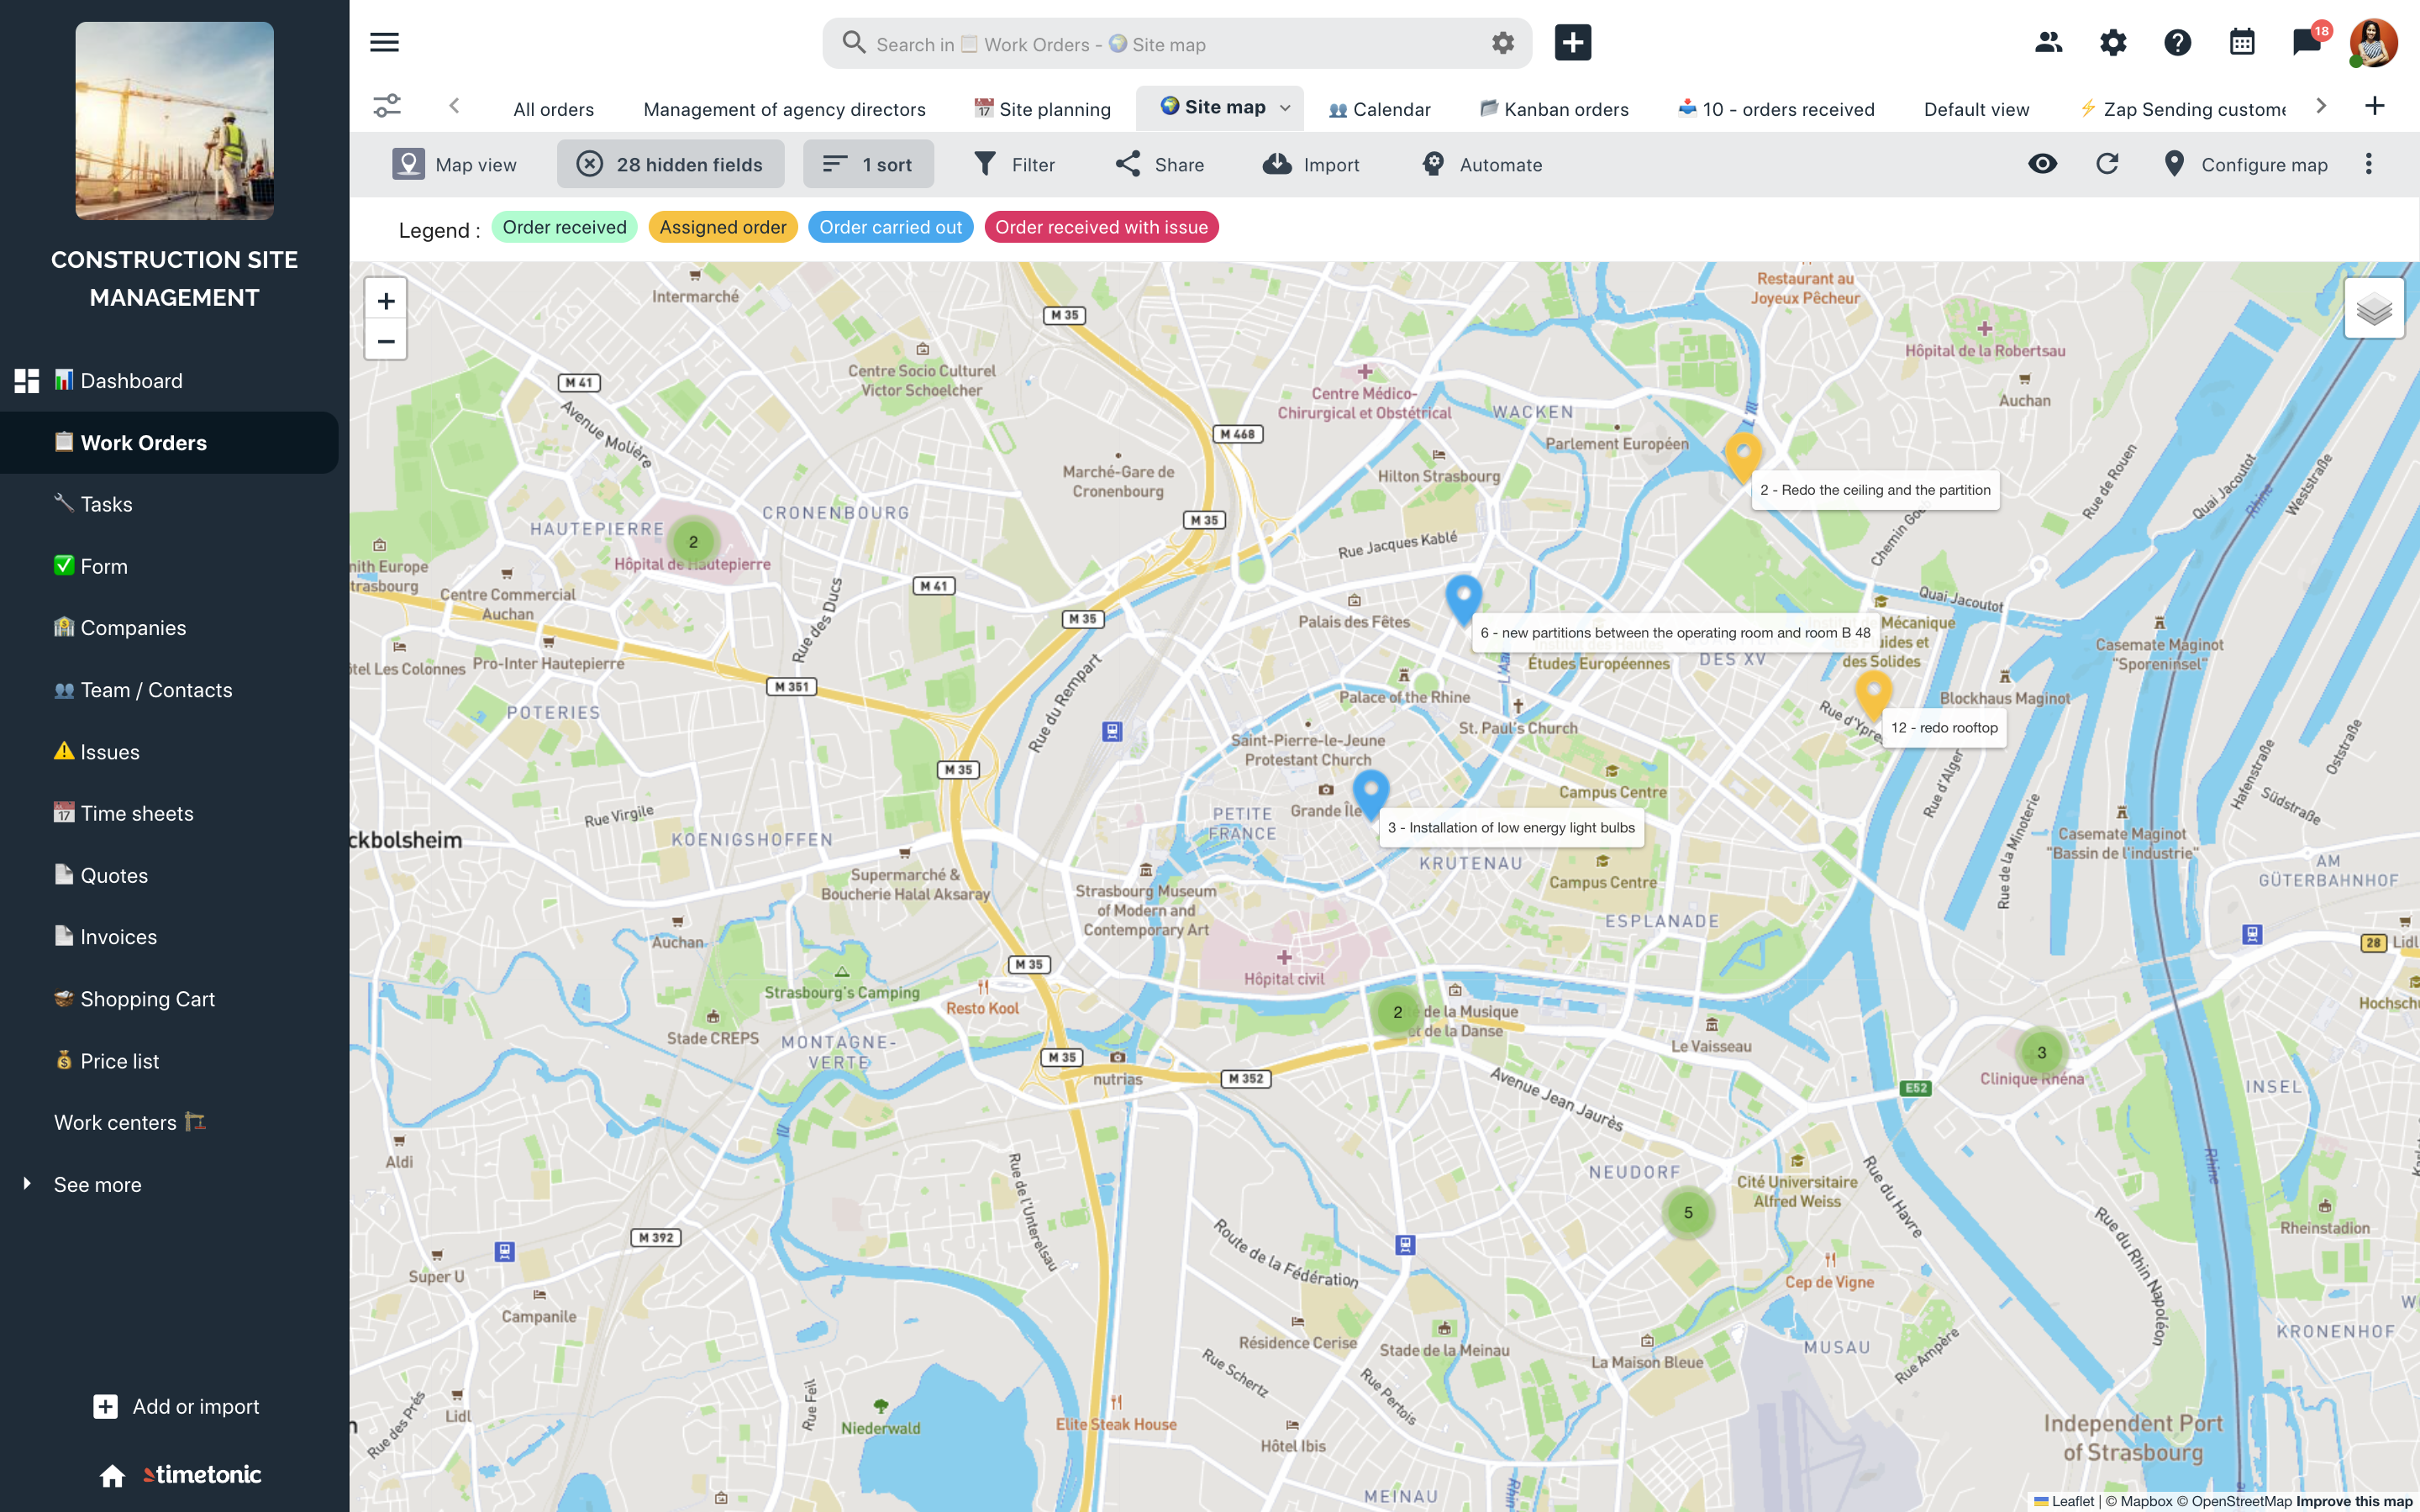This screenshot has width=2420, height=1512.
Task: Click Add or import in the sidebar
Action: (176, 1406)
